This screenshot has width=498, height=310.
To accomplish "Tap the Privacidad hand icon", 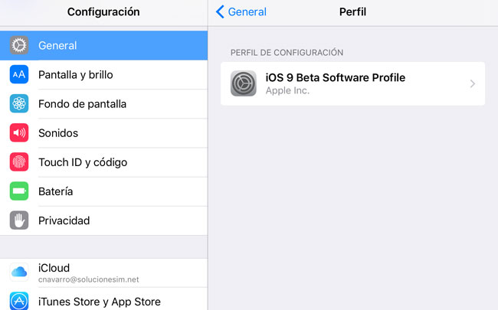I will click(x=19, y=220).
